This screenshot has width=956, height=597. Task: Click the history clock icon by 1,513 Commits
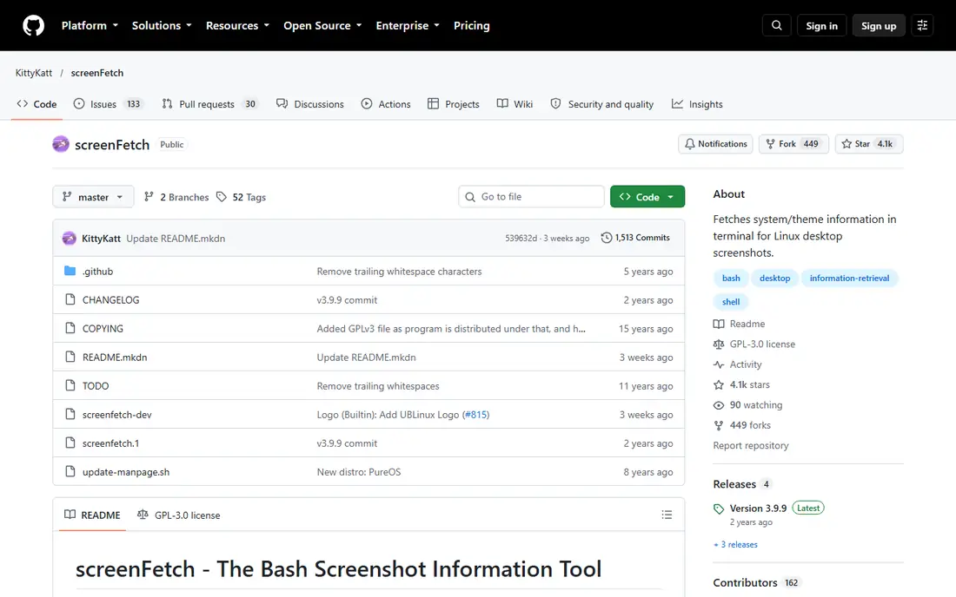pyautogui.click(x=606, y=238)
